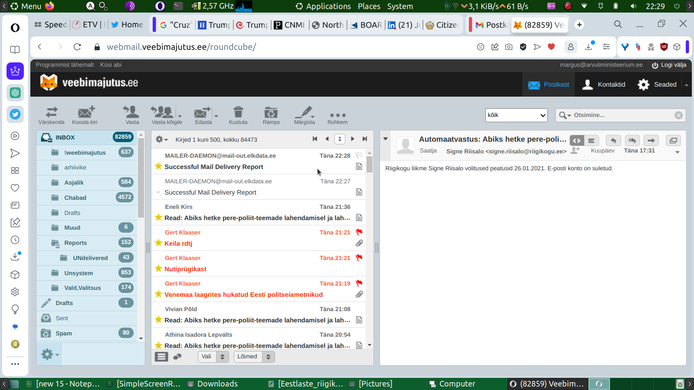The width and height of the screenshot is (694, 390).
Task: Reply using the Vasta icon
Action: pos(132,115)
